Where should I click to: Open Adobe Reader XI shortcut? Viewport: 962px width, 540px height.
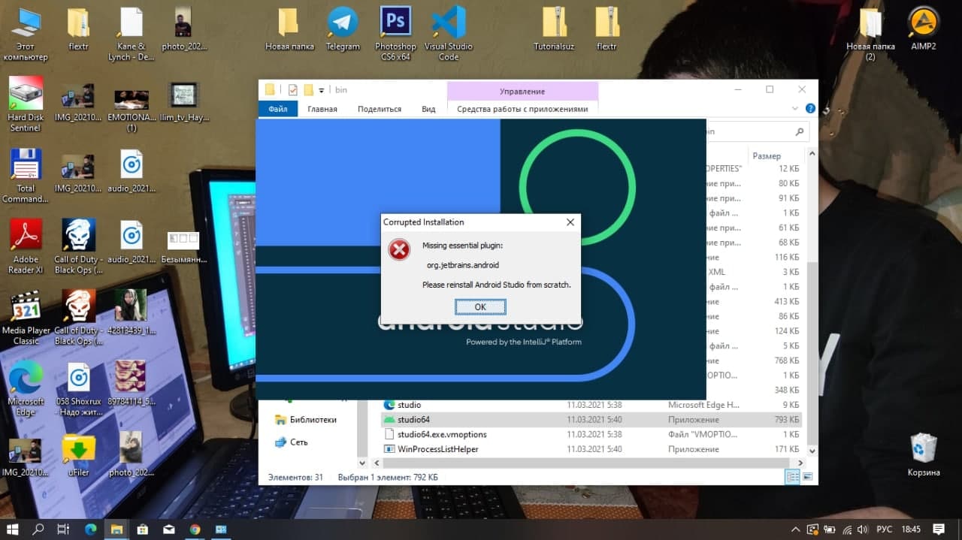[26, 248]
